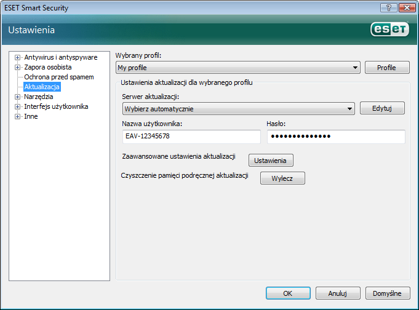
Task: Cancel changes with Anuluj button
Action: [338, 293]
